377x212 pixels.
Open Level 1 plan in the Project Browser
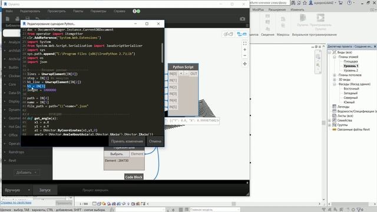point(351,66)
